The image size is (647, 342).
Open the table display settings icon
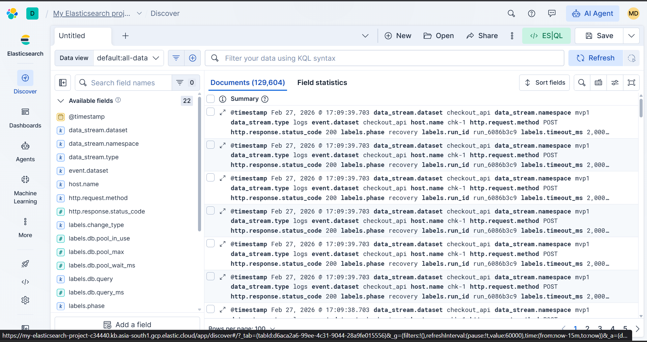[x=615, y=83]
